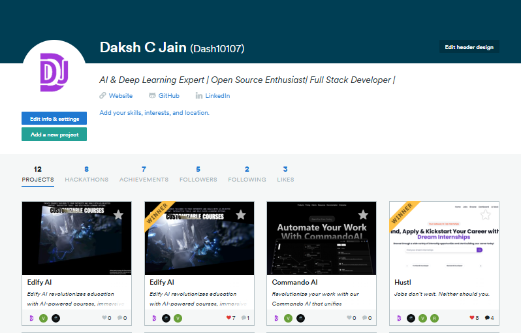
Task: Click the comment bubble on the Commando AI card
Action: (364, 318)
